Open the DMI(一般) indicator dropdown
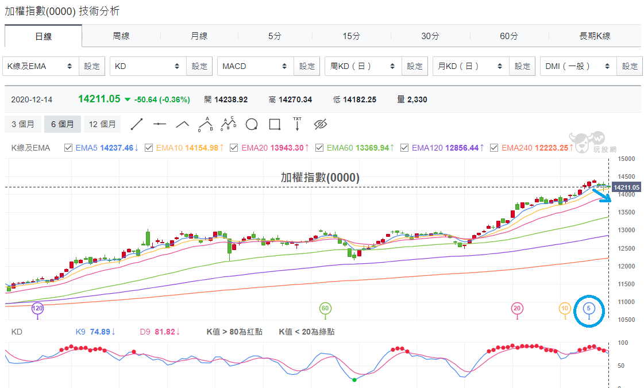This screenshot has height=388, width=644. coord(579,66)
